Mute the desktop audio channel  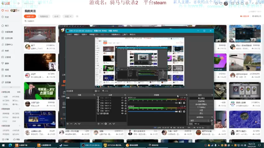180,111
